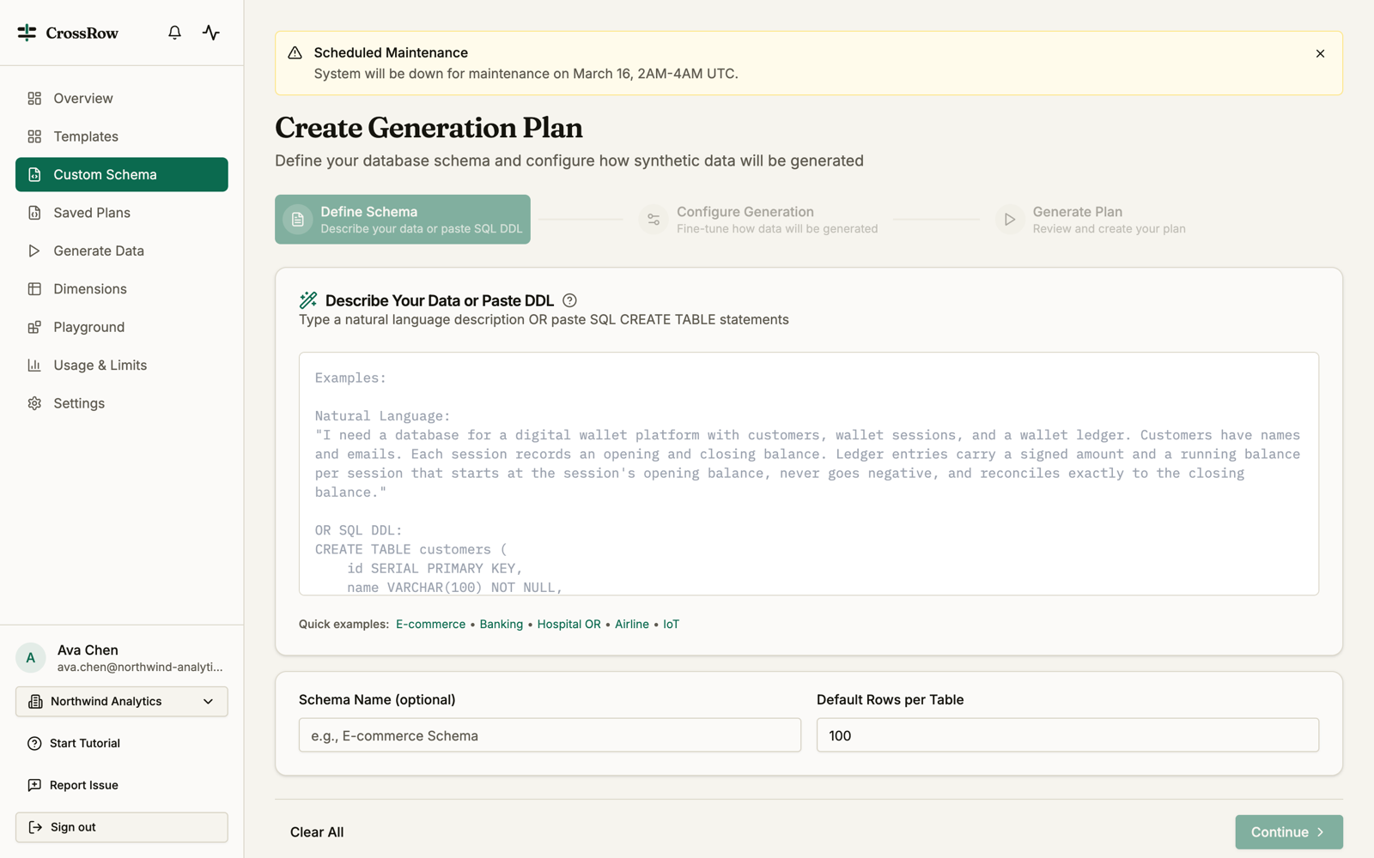
Task: Click the CrossRow logo icon
Action: tap(27, 33)
